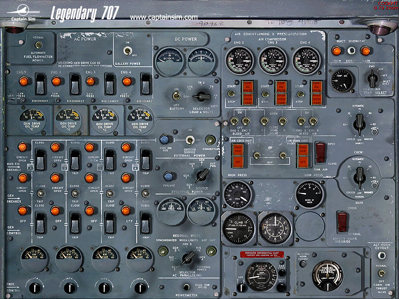Toggle the Cabin Air Thrust Valve switch
This screenshot has height=299, width=399.
[x=381, y=273]
